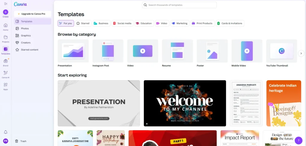Image resolution: width=306 pixels, height=146 pixels.
Task: Open Projects folder icon in rail
Action: click(6, 37)
